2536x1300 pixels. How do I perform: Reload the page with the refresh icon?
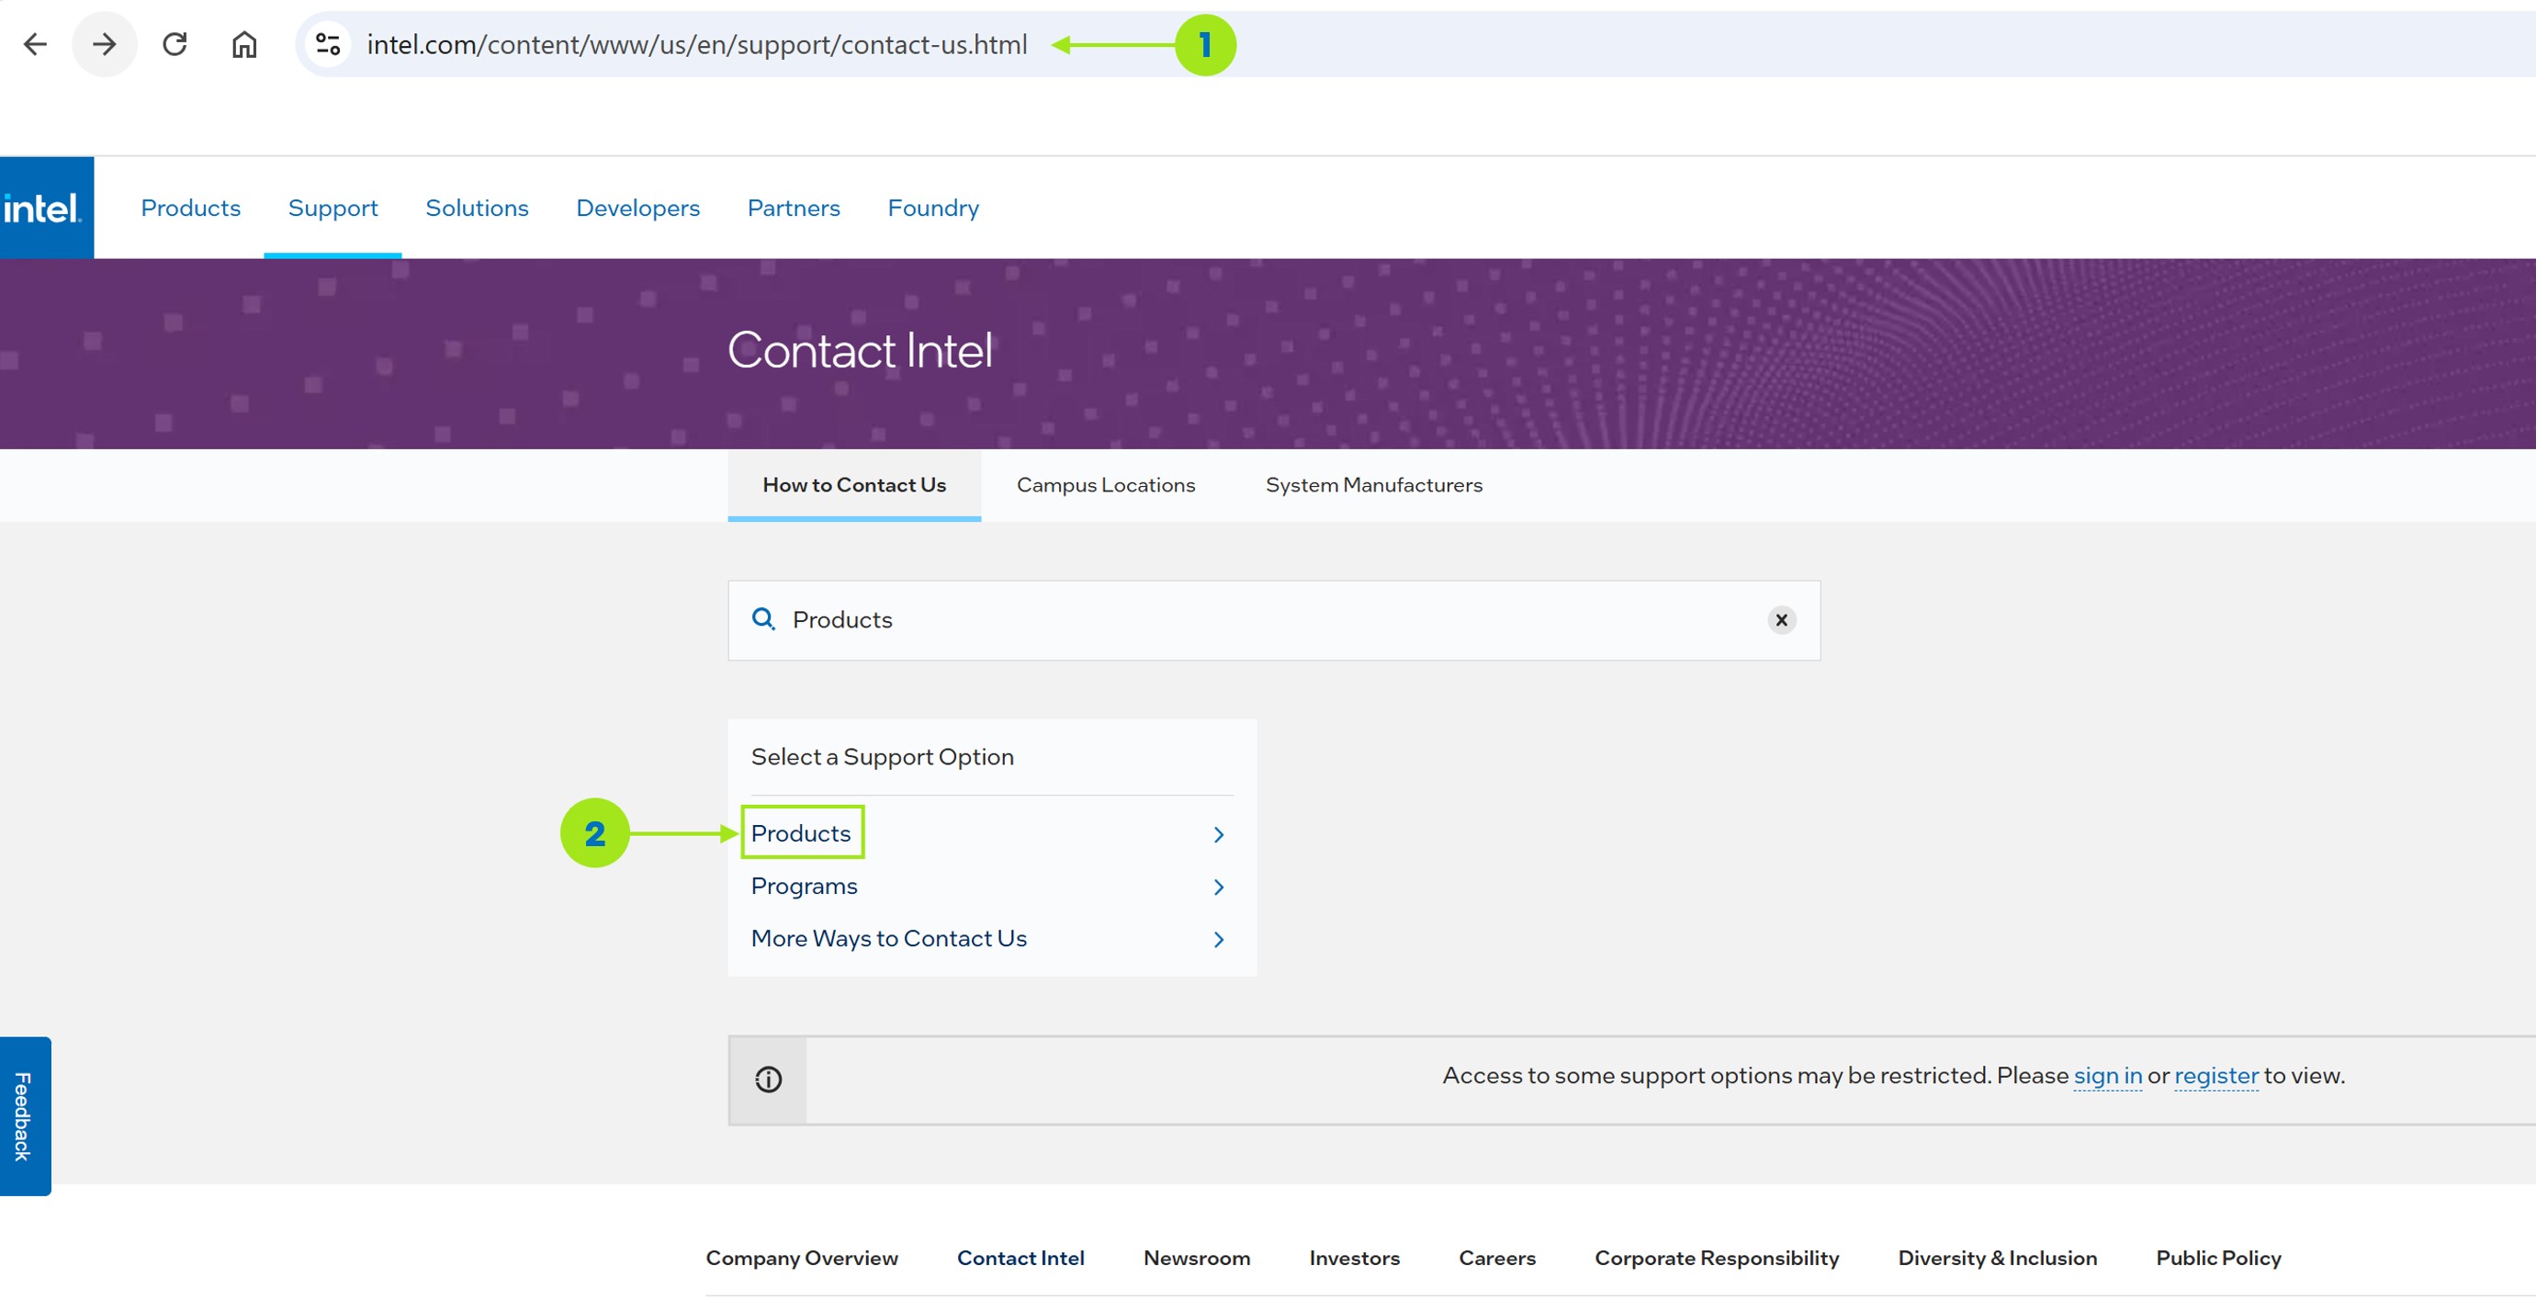[175, 44]
